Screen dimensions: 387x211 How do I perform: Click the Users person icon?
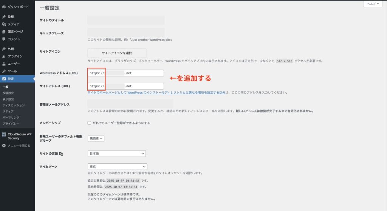[x=4, y=64]
